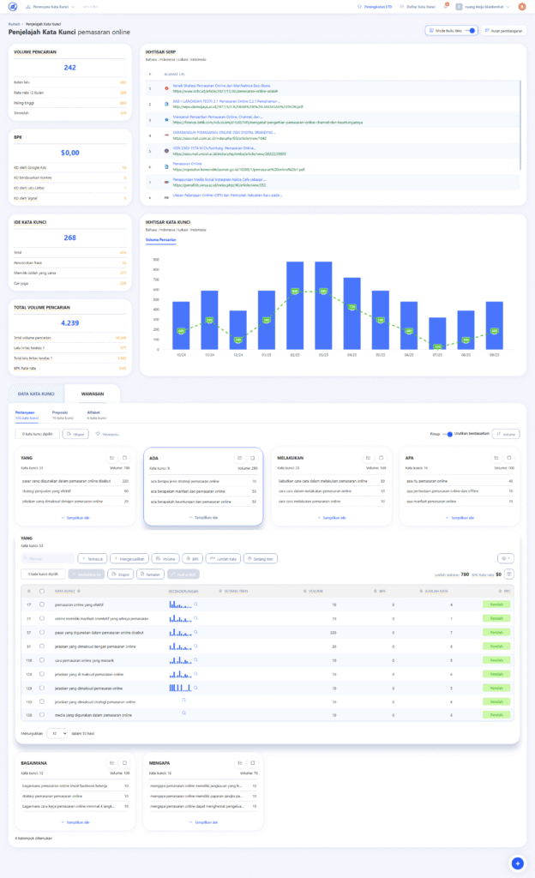Click the column settings icon beside BPK rata-rata
Screen dimensions: 535x878
509,574
